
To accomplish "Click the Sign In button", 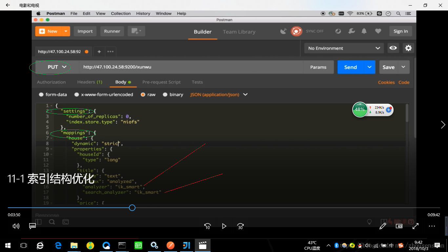I will click(400, 31).
